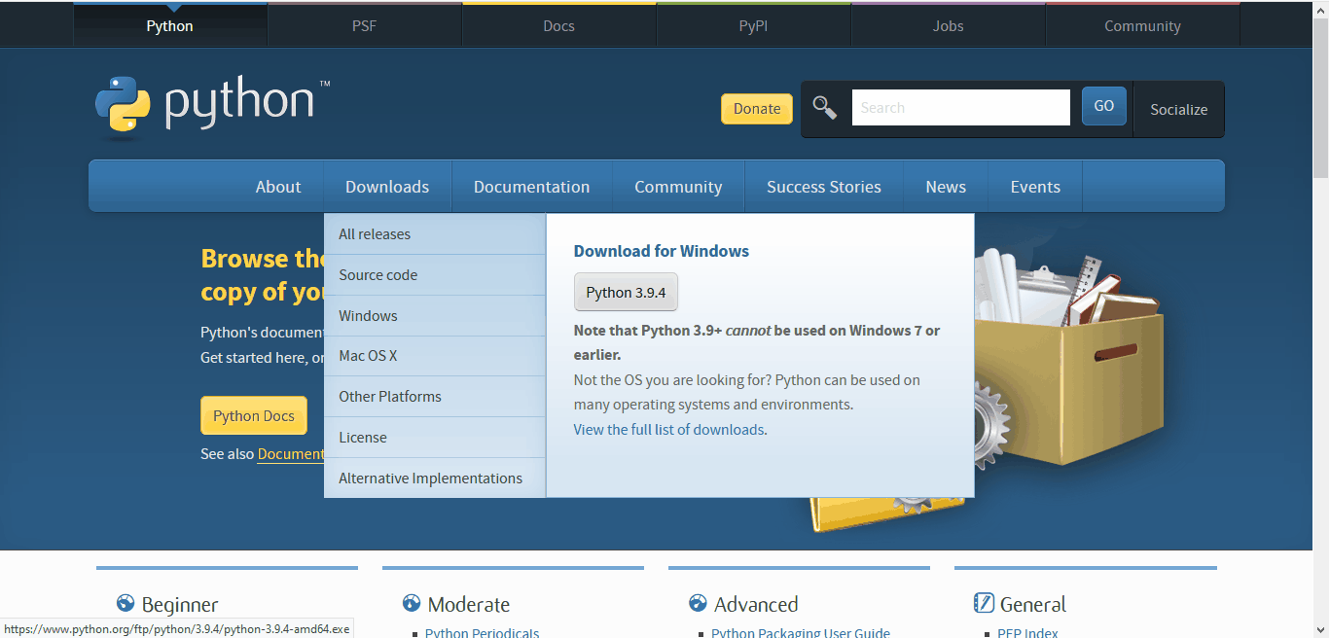Click the vertical page scrollbar thumb
Image resolution: width=1330 pixels, height=638 pixels.
point(1320,97)
